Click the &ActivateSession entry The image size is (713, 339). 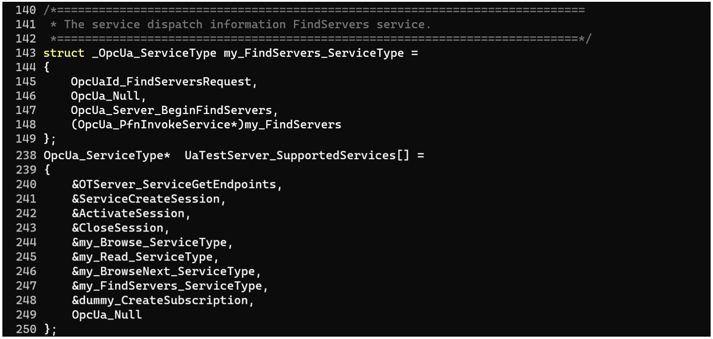coord(132,213)
